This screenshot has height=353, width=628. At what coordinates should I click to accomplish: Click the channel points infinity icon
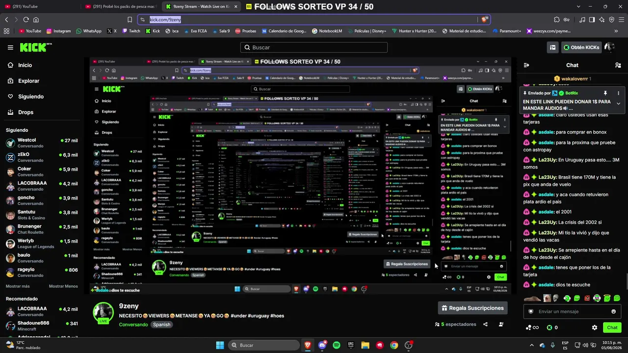(532, 328)
